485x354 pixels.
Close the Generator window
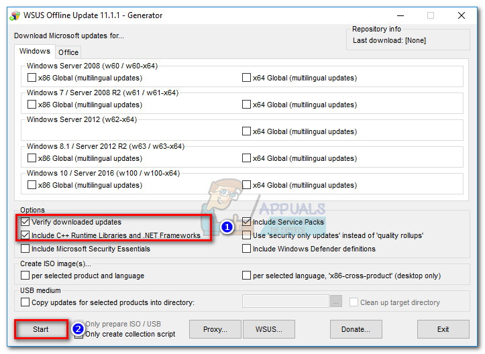point(461,15)
